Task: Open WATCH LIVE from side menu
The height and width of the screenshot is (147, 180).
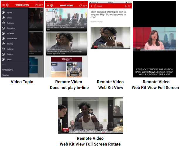Action: click(x=8, y=70)
